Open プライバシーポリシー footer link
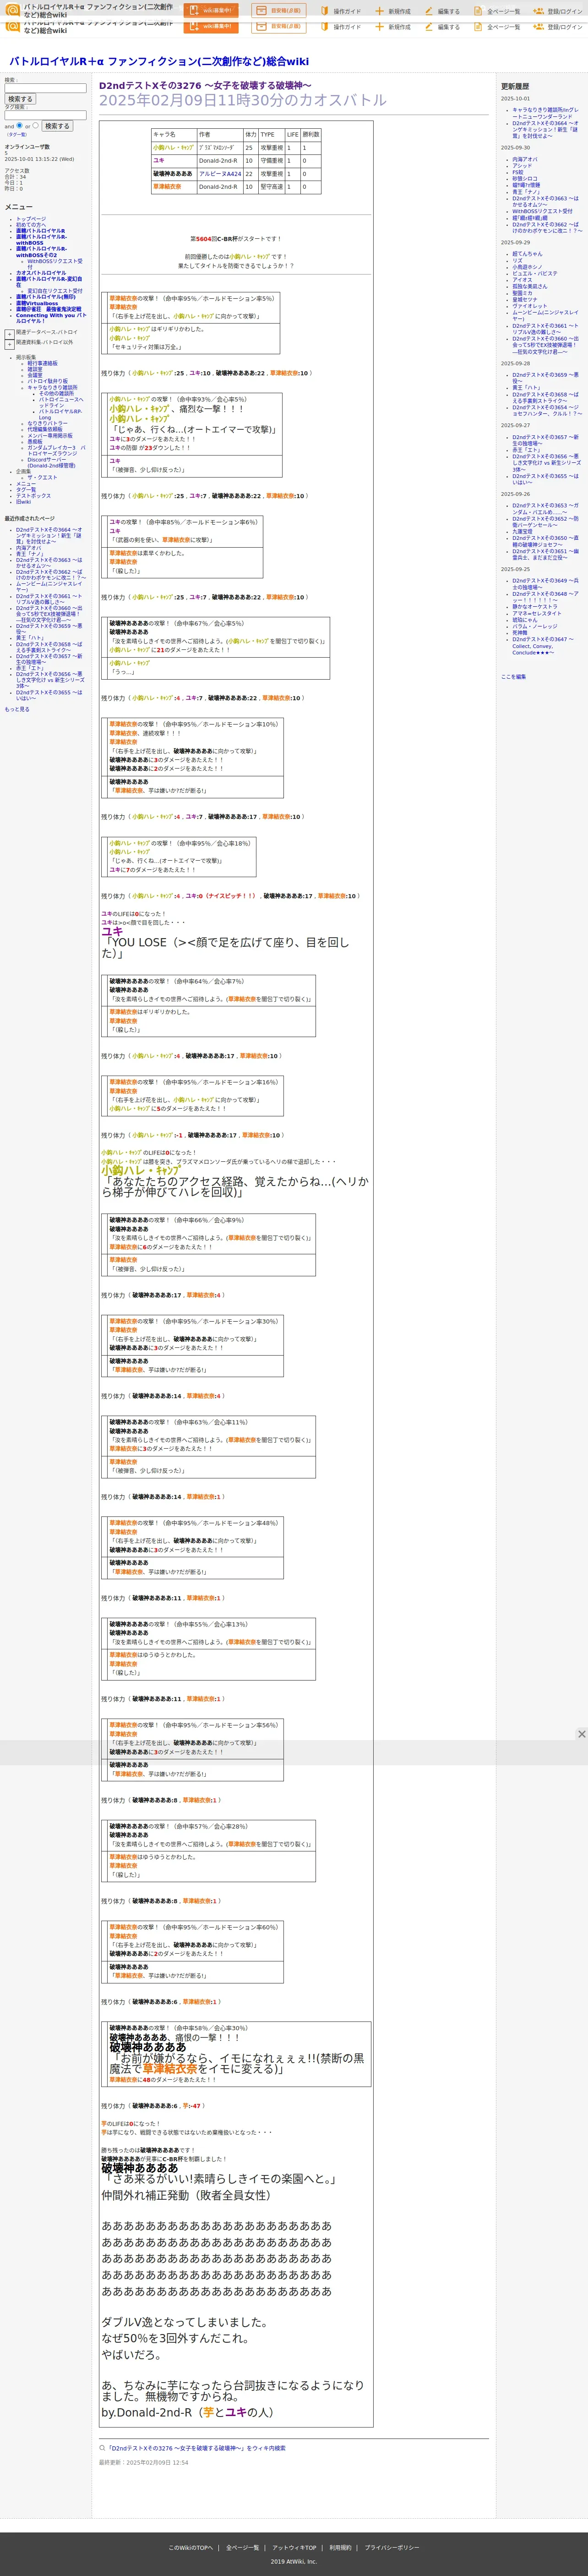 392,2547
